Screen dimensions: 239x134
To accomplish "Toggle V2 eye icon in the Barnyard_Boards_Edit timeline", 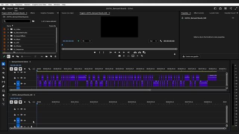I will coord(25,115).
